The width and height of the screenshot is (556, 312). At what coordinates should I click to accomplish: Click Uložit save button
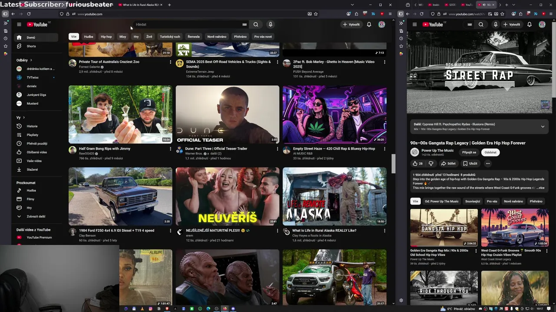(x=470, y=163)
